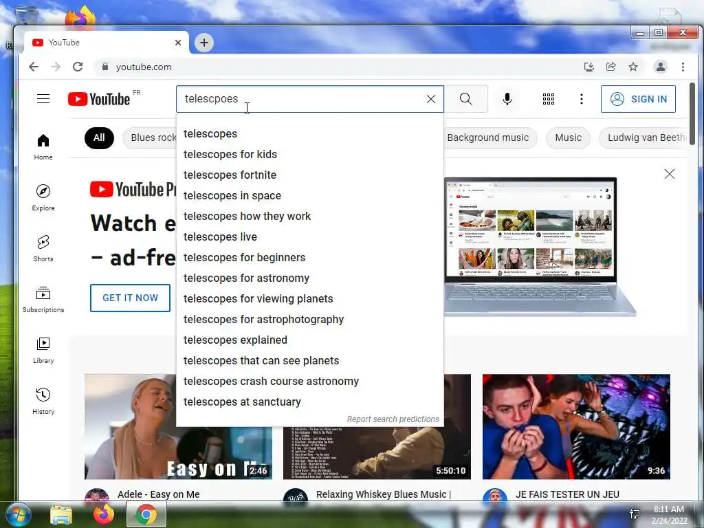Open History in the sidebar

click(x=43, y=401)
